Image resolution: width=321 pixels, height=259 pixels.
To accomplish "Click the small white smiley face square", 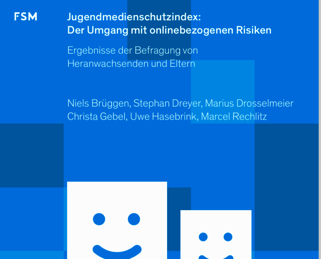I will 215,222.
